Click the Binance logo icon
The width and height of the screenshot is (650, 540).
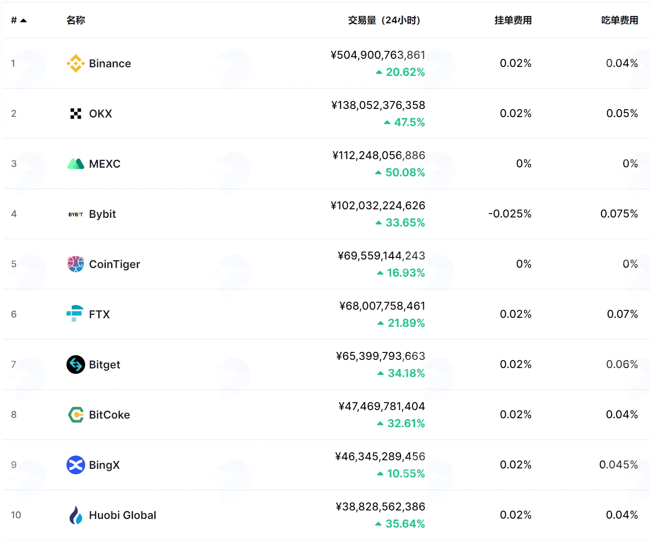point(76,63)
